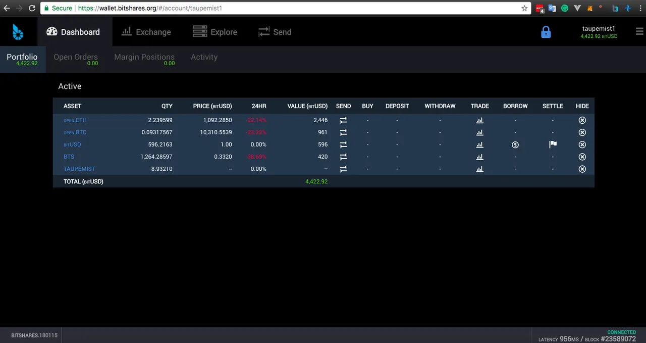This screenshot has width=646, height=343.
Task: Send OPEN.BTC using its transfer icon
Action: (343, 132)
